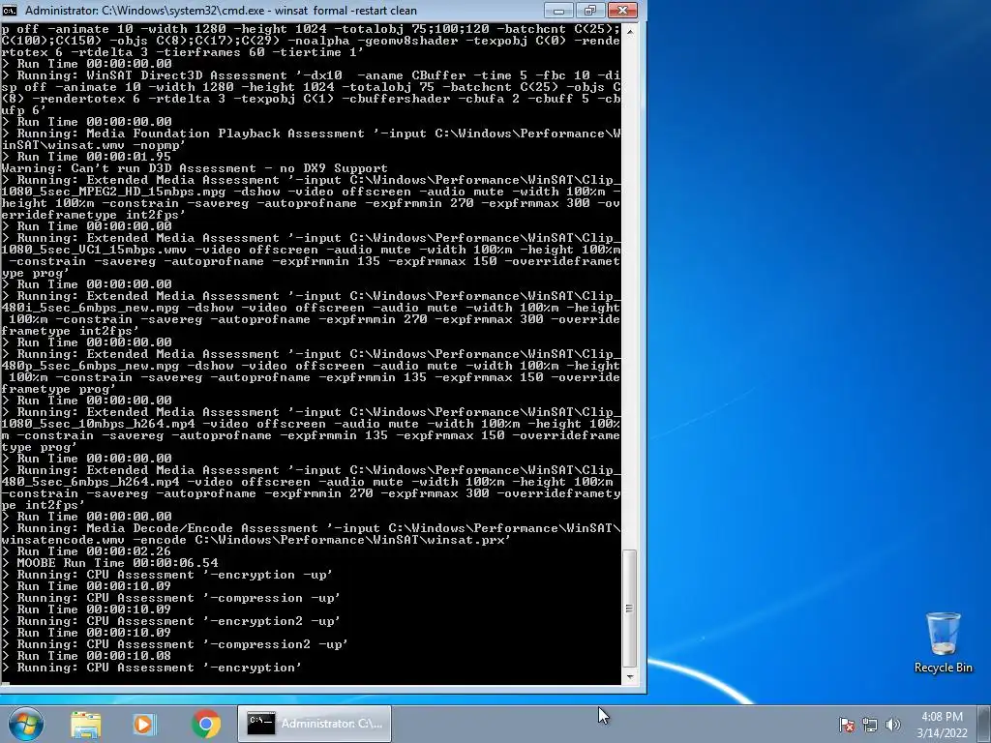The width and height of the screenshot is (991, 743).
Task: Click the "CPU Assessment '-compression -up'" line
Action: pos(170,598)
